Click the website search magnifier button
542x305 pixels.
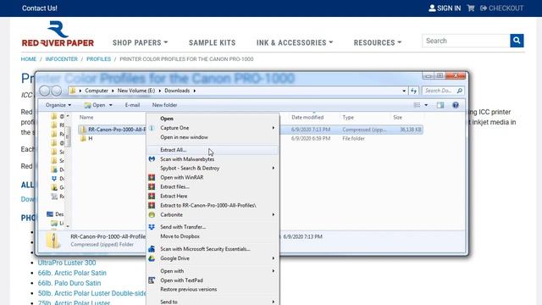click(517, 41)
